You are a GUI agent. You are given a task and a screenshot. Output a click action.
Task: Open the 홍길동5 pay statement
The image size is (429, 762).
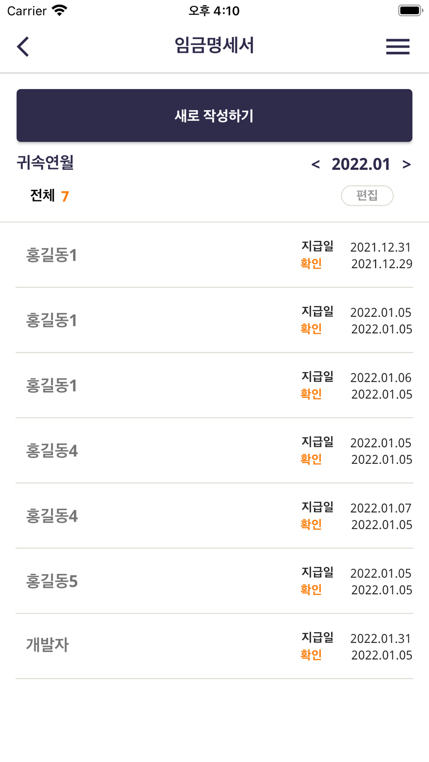click(x=214, y=581)
